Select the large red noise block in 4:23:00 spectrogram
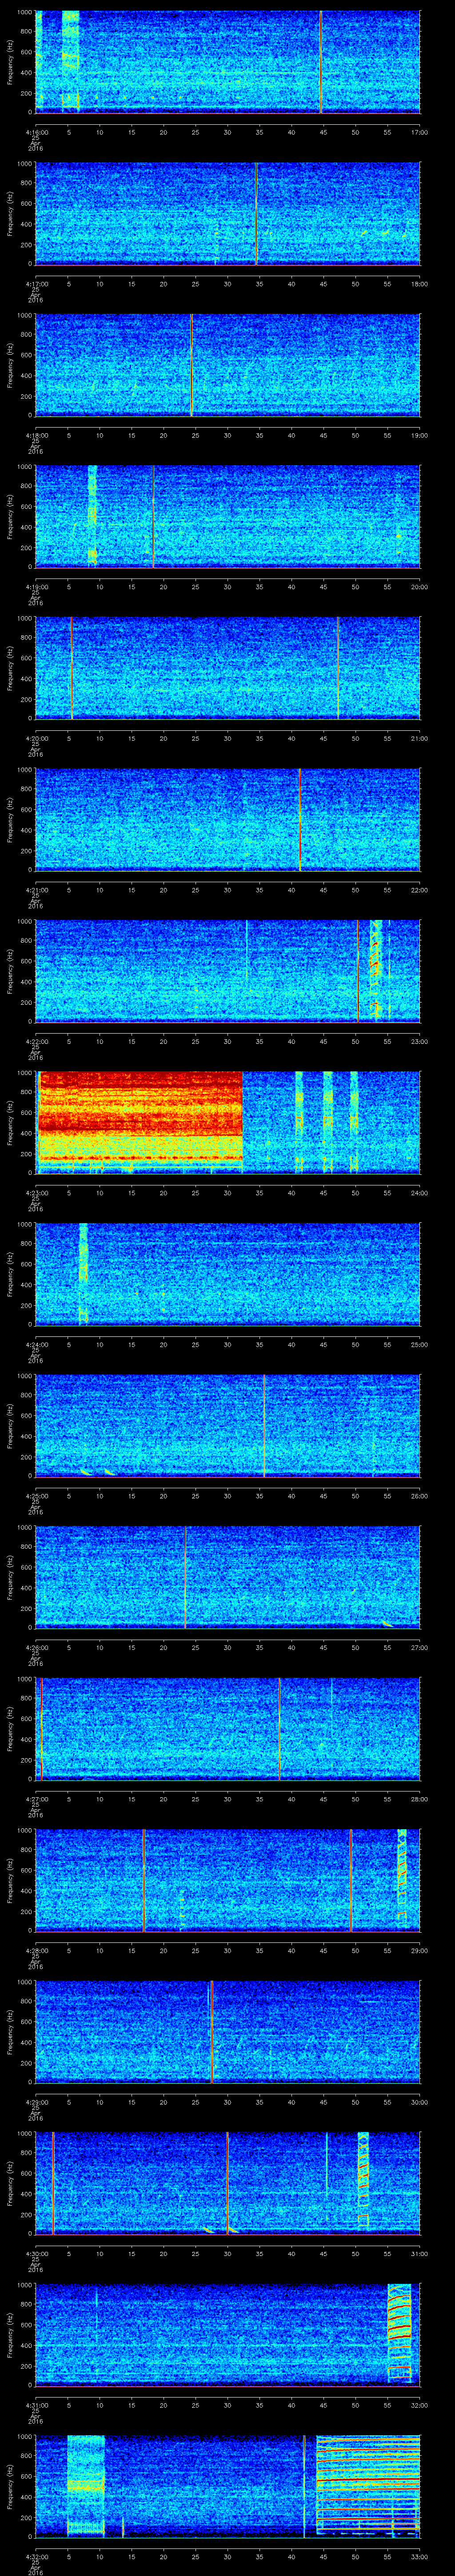Image resolution: width=455 pixels, height=2576 pixels. click(140, 1121)
